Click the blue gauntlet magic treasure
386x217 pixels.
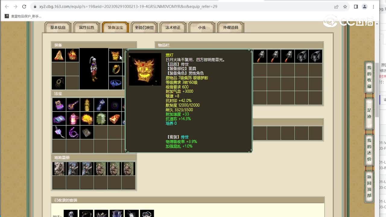tap(101, 105)
